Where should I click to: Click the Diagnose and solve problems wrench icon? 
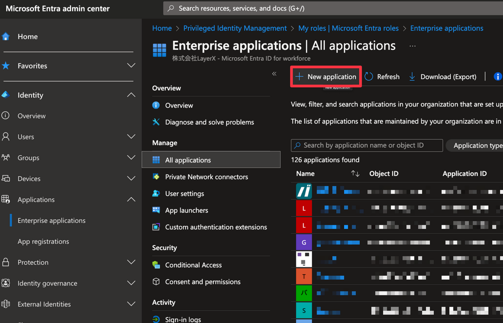(156, 122)
